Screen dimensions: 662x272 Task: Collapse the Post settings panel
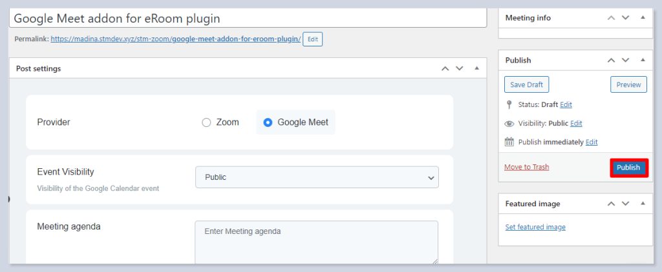[x=476, y=68]
